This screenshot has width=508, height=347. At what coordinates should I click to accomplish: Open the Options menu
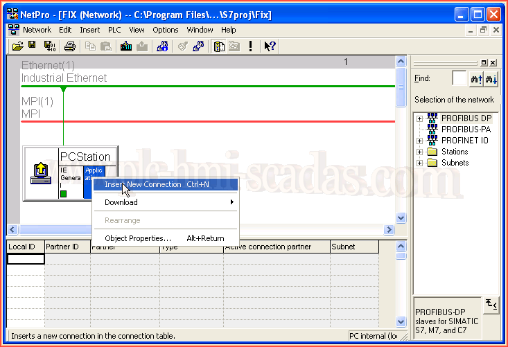pyautogui.click(x=166, y=30)
